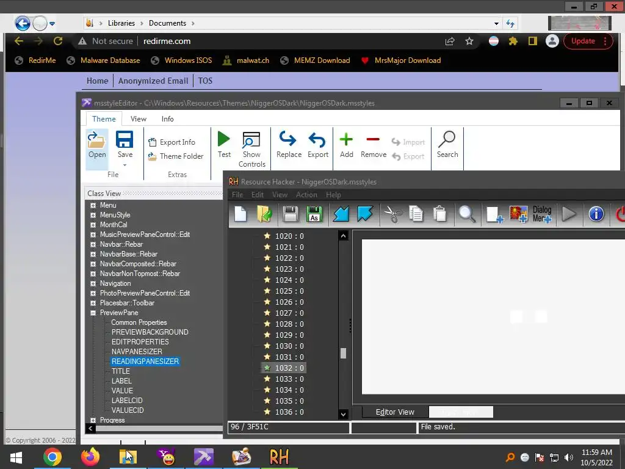This screenshot has height=469, width=625.
Task: Click the Add image resource icon
Action: (519, 214)
